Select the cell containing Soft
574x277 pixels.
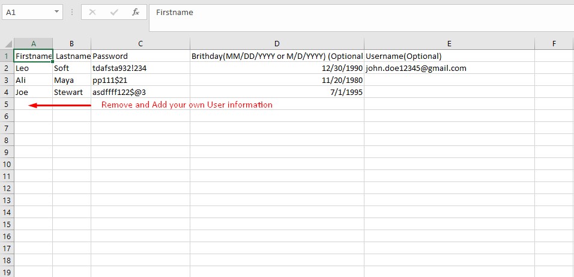click(x=72, y=68)
